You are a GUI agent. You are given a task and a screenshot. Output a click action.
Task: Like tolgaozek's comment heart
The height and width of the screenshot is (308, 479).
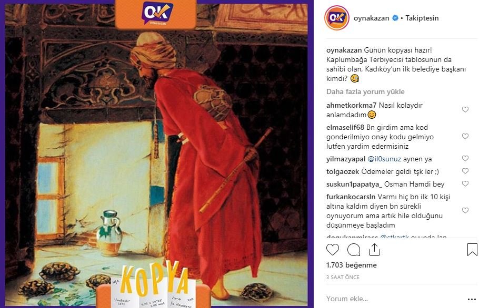click(465, 171)
